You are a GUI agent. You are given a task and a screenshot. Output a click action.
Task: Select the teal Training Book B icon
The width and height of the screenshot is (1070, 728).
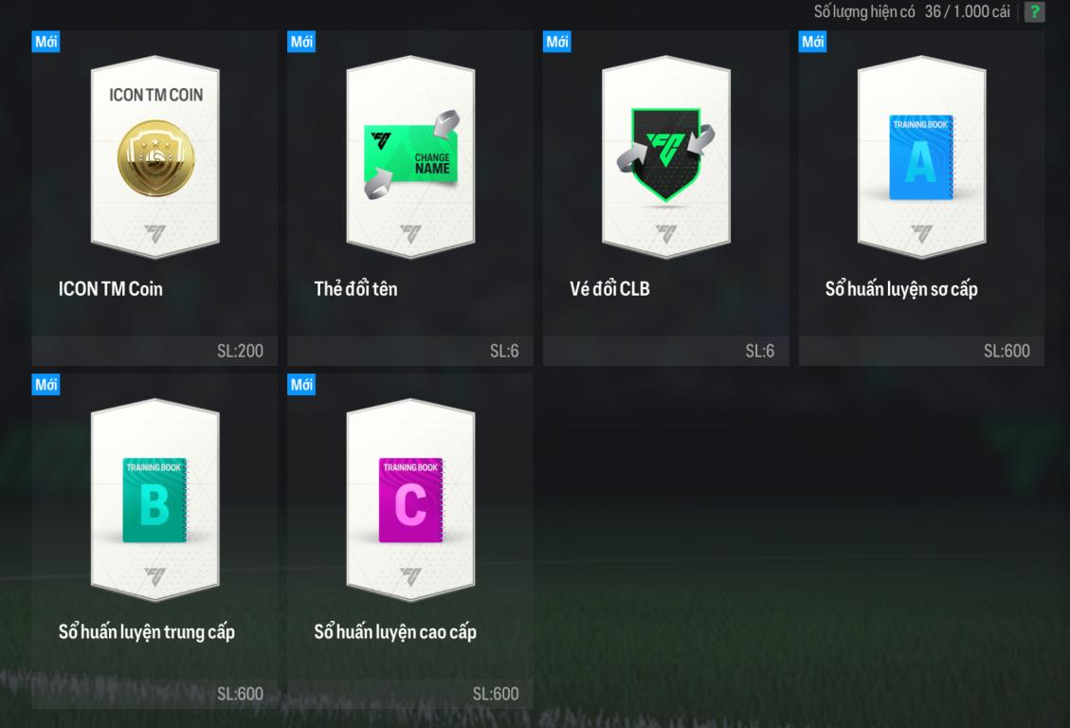coord(154,500)
